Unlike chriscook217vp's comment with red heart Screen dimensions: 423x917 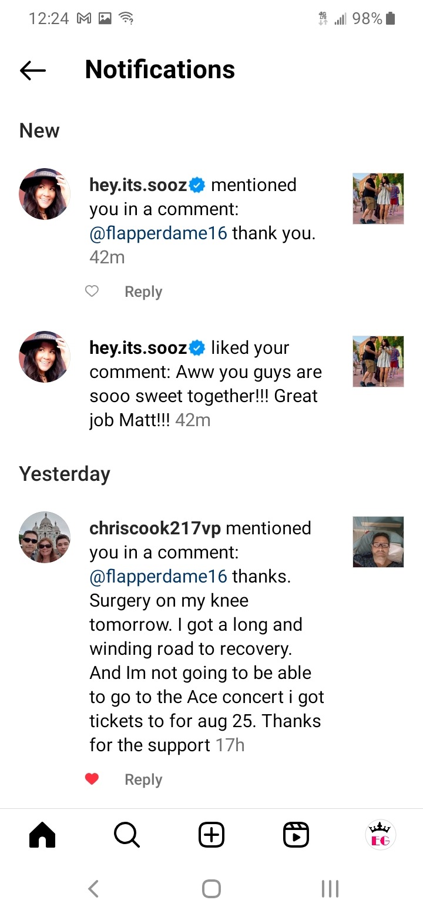(92, 779)
